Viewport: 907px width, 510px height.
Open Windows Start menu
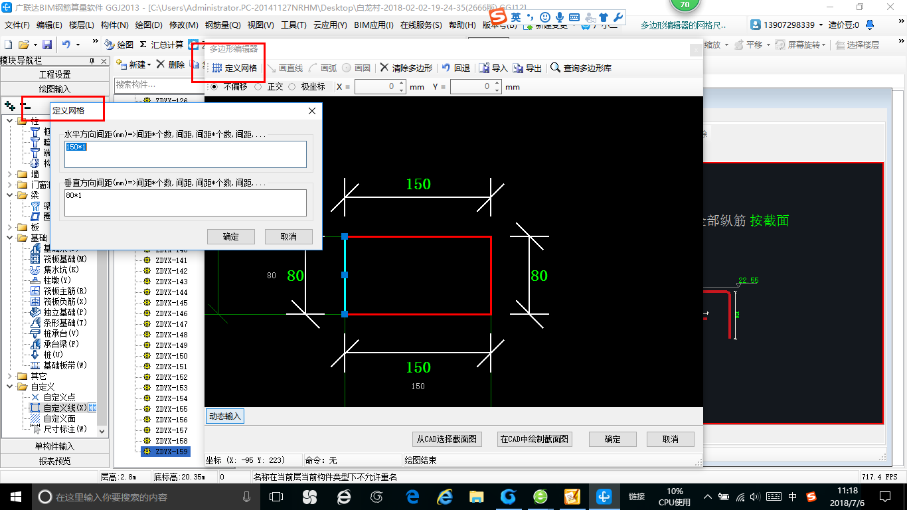coord(15,496)
